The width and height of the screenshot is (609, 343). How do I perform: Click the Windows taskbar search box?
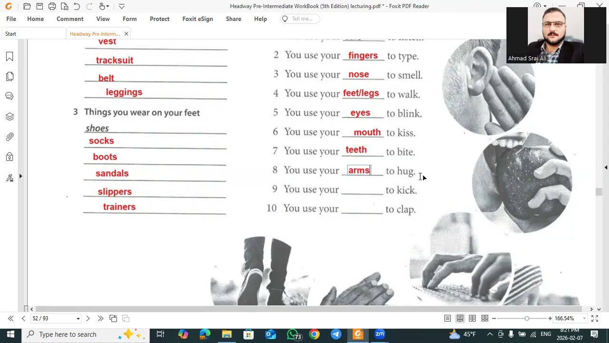pyautogui.click(x=86, y=334)
